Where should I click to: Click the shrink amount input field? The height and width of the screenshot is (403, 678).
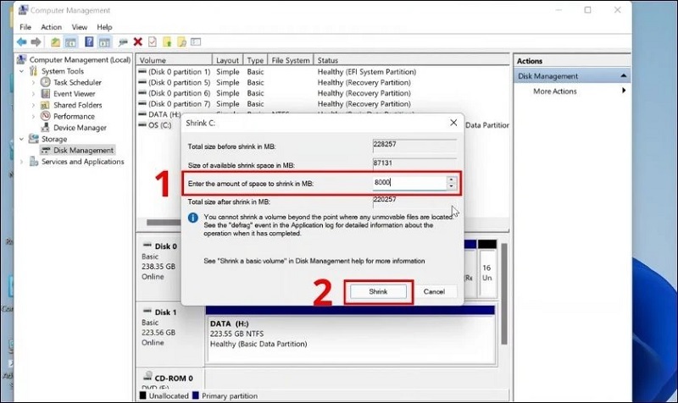coord(408,182)
